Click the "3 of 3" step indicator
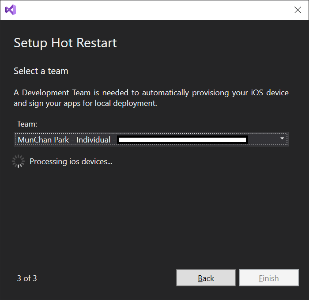Screen dimensions: 309x300 [x=27, y=278]
